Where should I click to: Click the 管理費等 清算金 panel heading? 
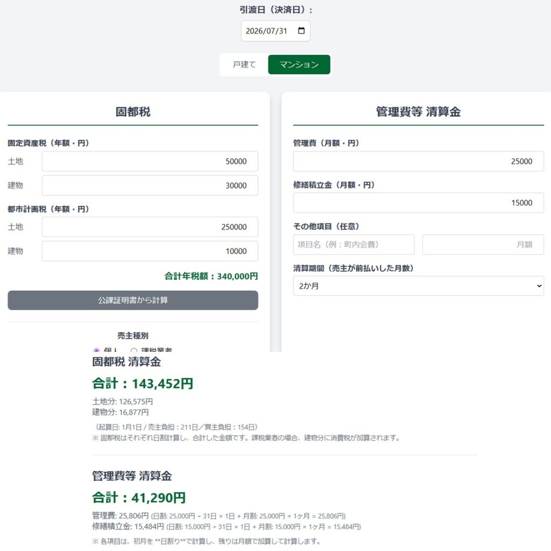pyautogui.click(x=418, y=112)
